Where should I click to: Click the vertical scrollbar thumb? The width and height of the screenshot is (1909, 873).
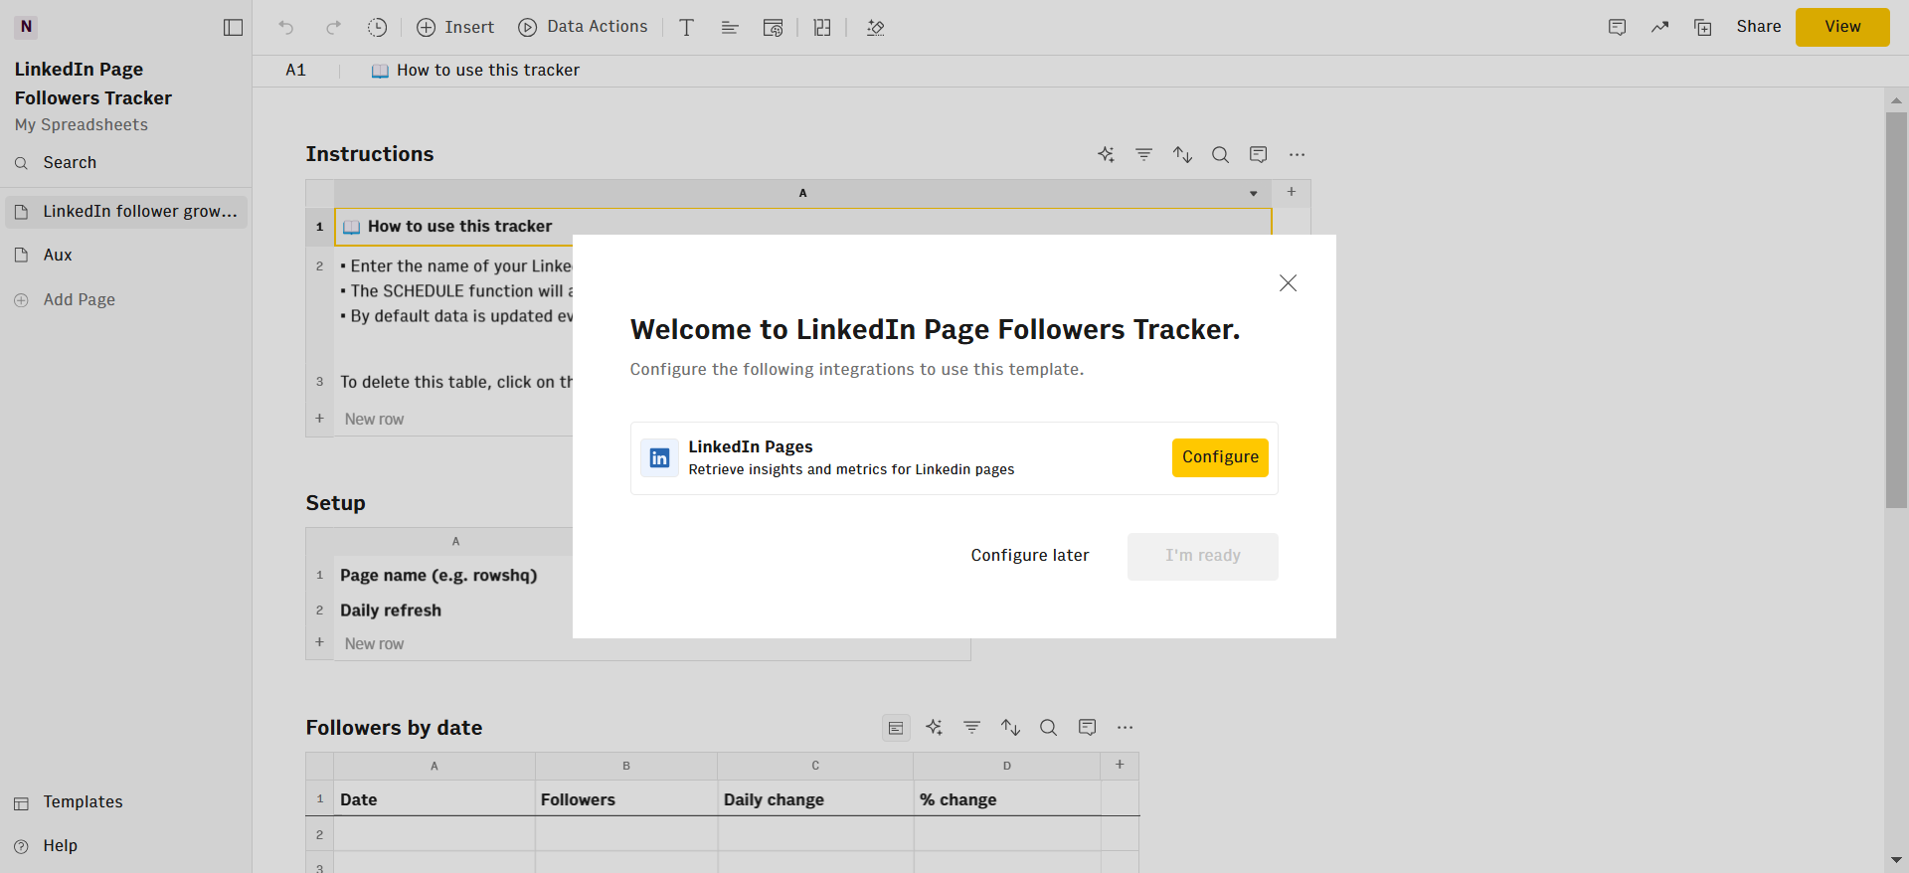tap(1896, 310)
